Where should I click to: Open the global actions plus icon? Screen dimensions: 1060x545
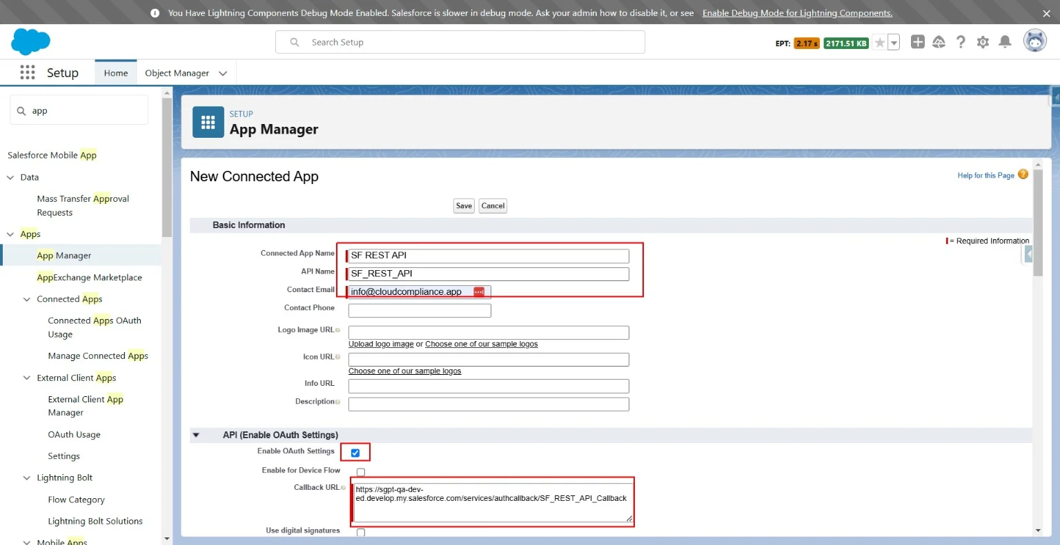tap(917, 42)
